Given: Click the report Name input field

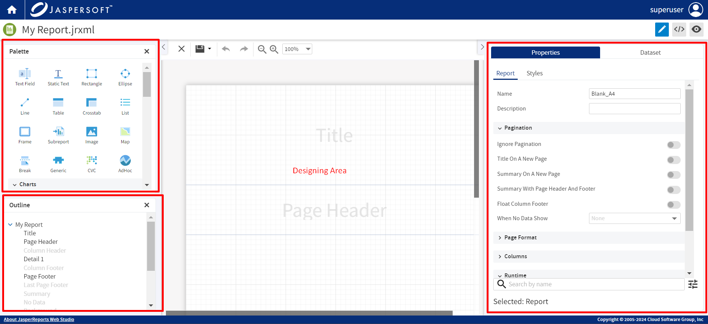Looking at the screenshot, I should 634,93.
